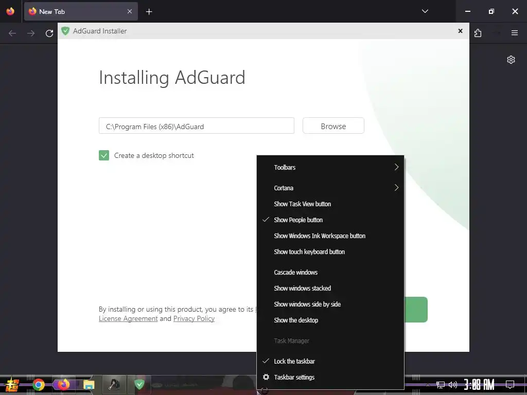Open a new Firefox tab

(x=149, y=12)
